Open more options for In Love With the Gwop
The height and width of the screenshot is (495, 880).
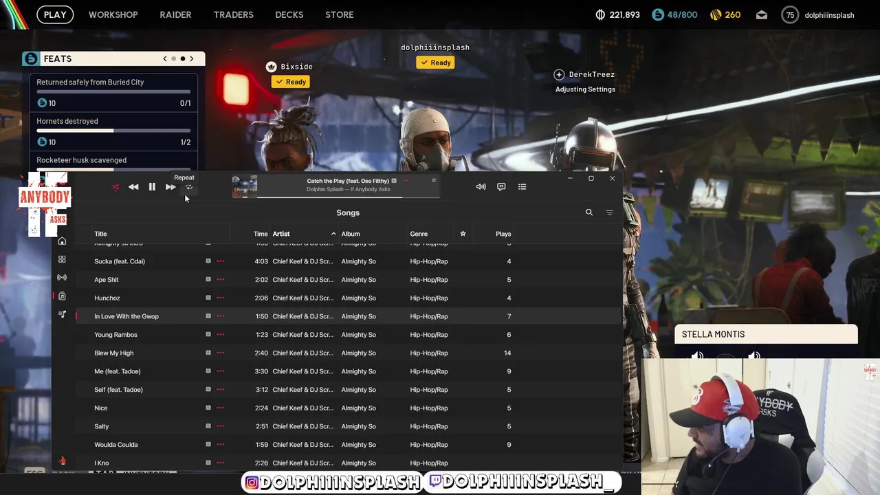click(x=220, y=316)
